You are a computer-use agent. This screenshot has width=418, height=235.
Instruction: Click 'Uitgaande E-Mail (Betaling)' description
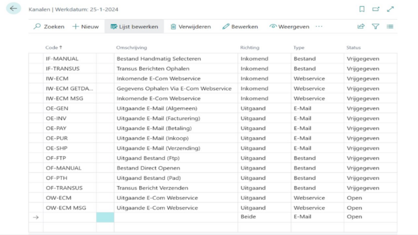154,128
